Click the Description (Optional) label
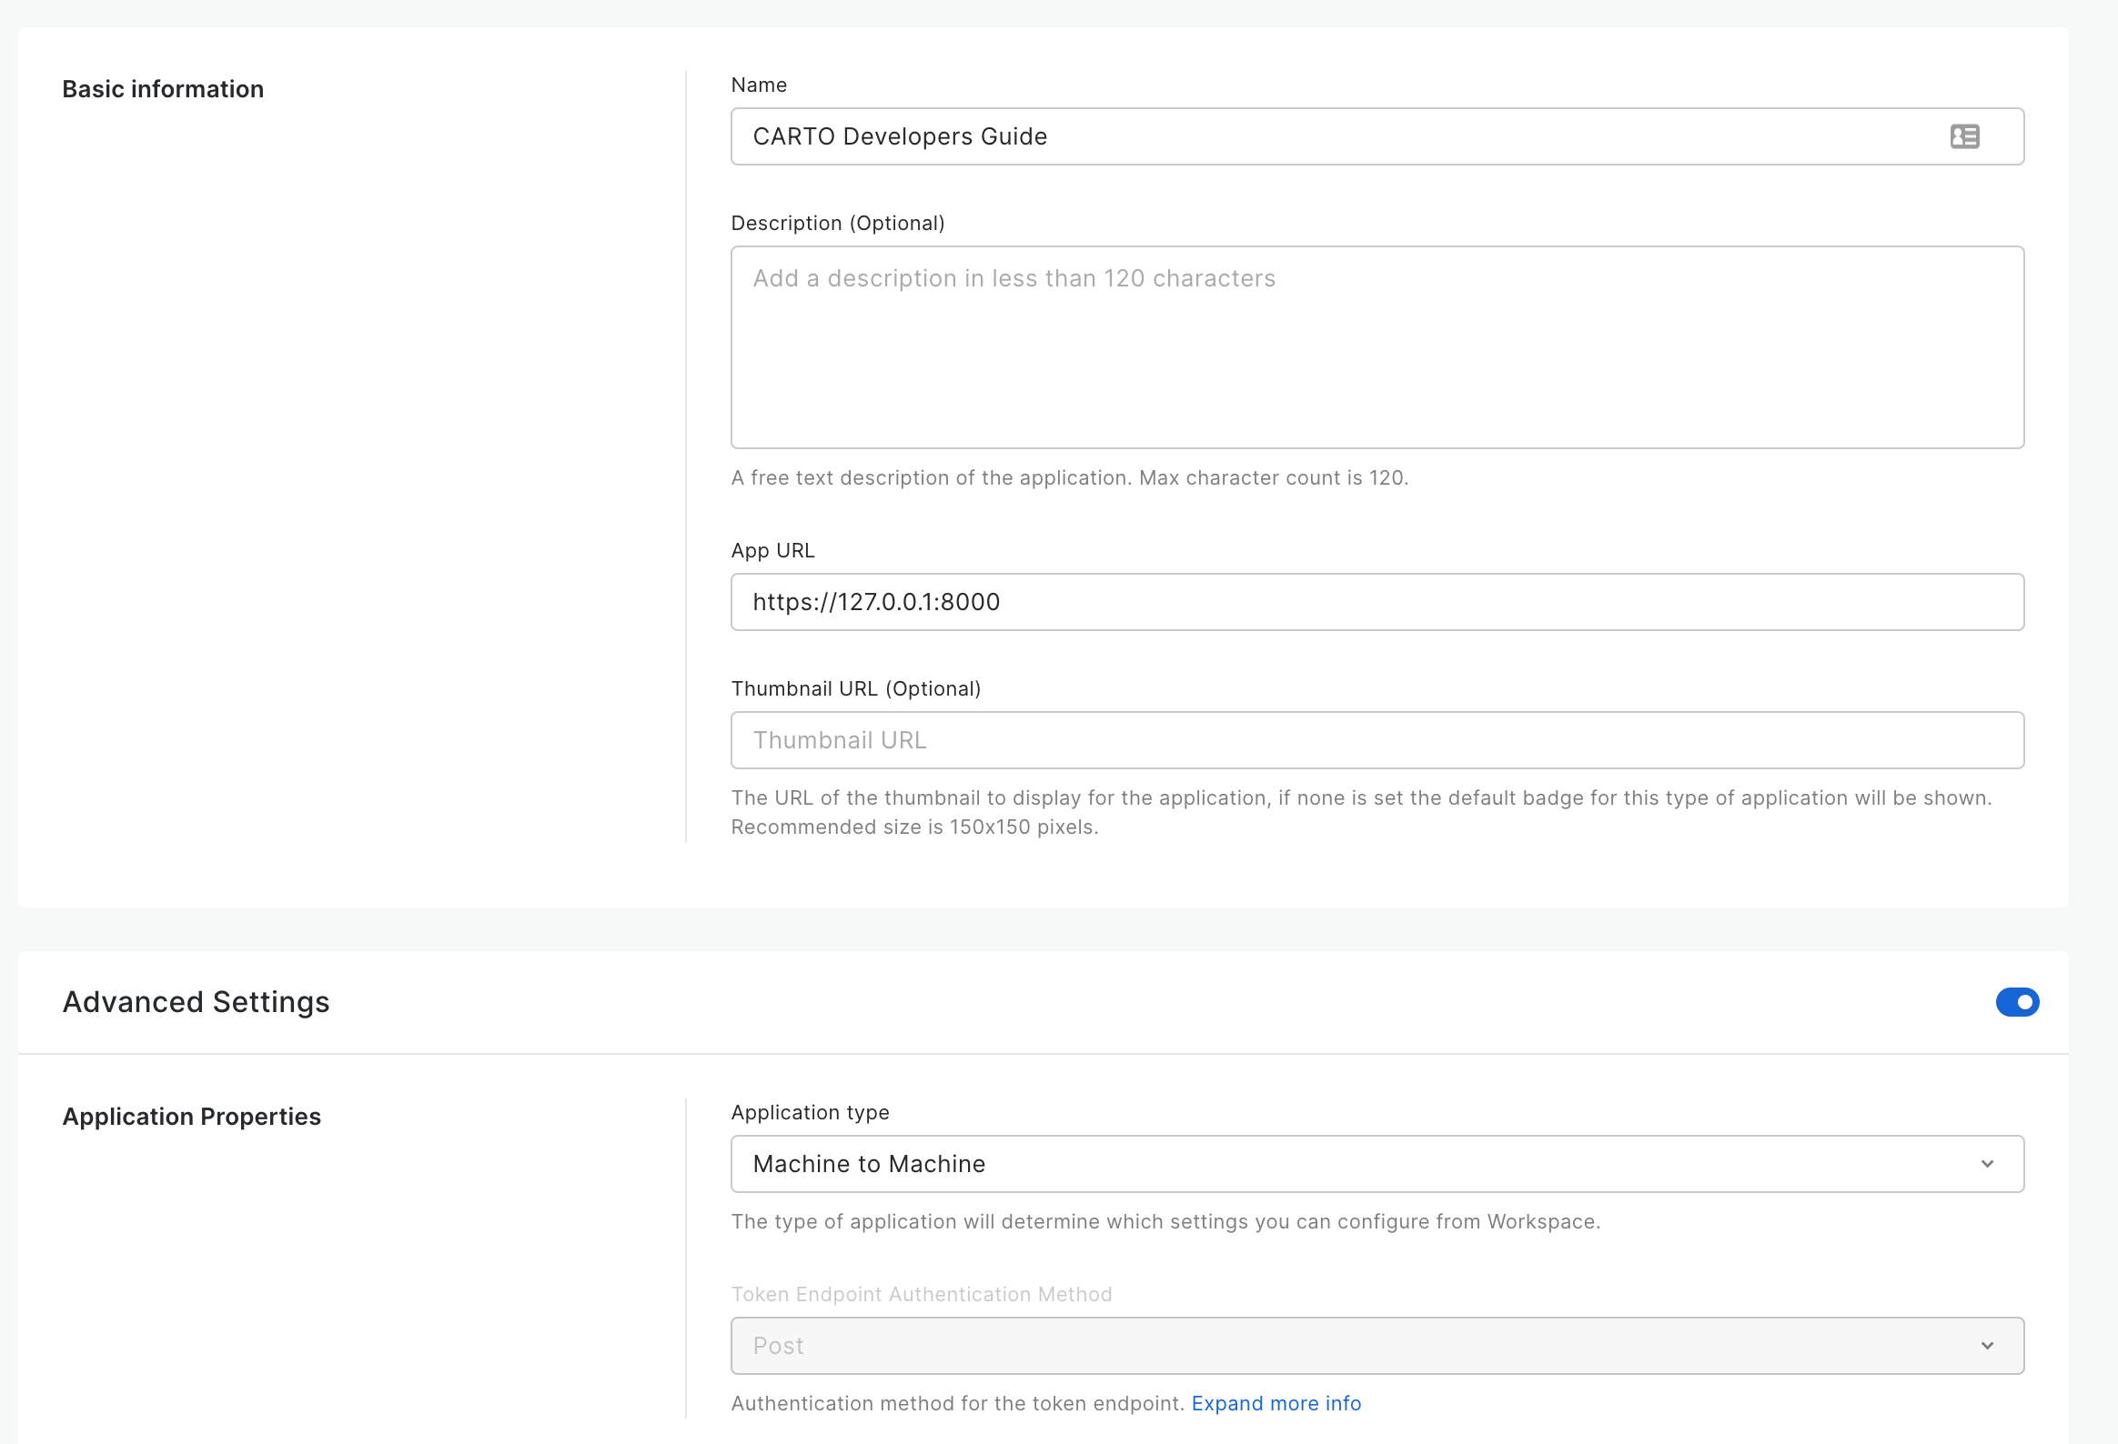The image size is (2118, 1444). (838, 223)
